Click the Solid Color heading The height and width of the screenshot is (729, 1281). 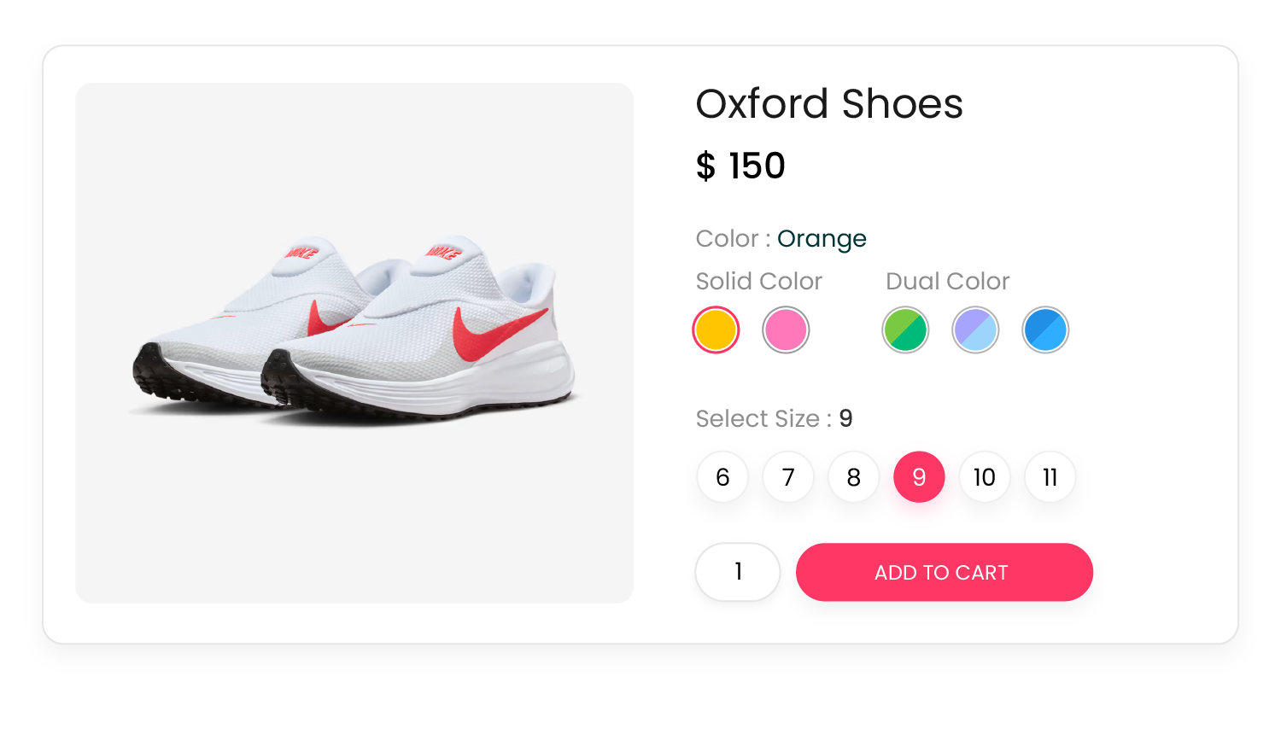758,281
